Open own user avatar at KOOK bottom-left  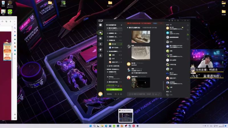[x=100, y=94]
